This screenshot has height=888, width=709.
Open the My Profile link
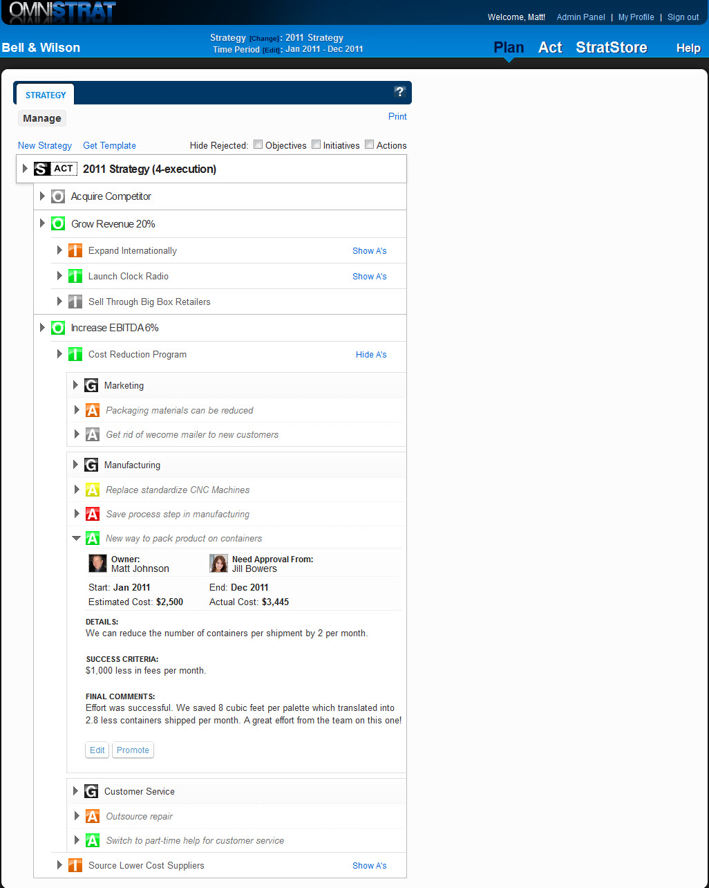coord(636,17)
